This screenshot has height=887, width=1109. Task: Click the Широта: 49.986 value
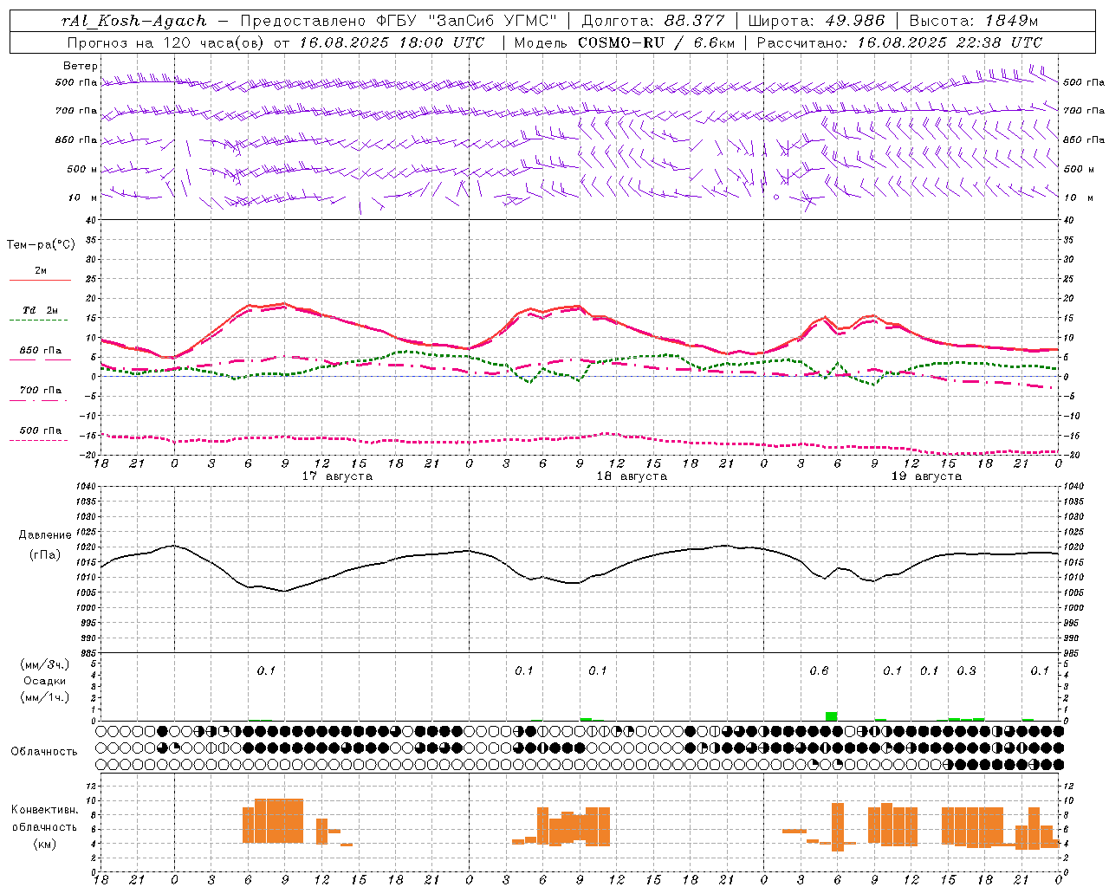816,21
